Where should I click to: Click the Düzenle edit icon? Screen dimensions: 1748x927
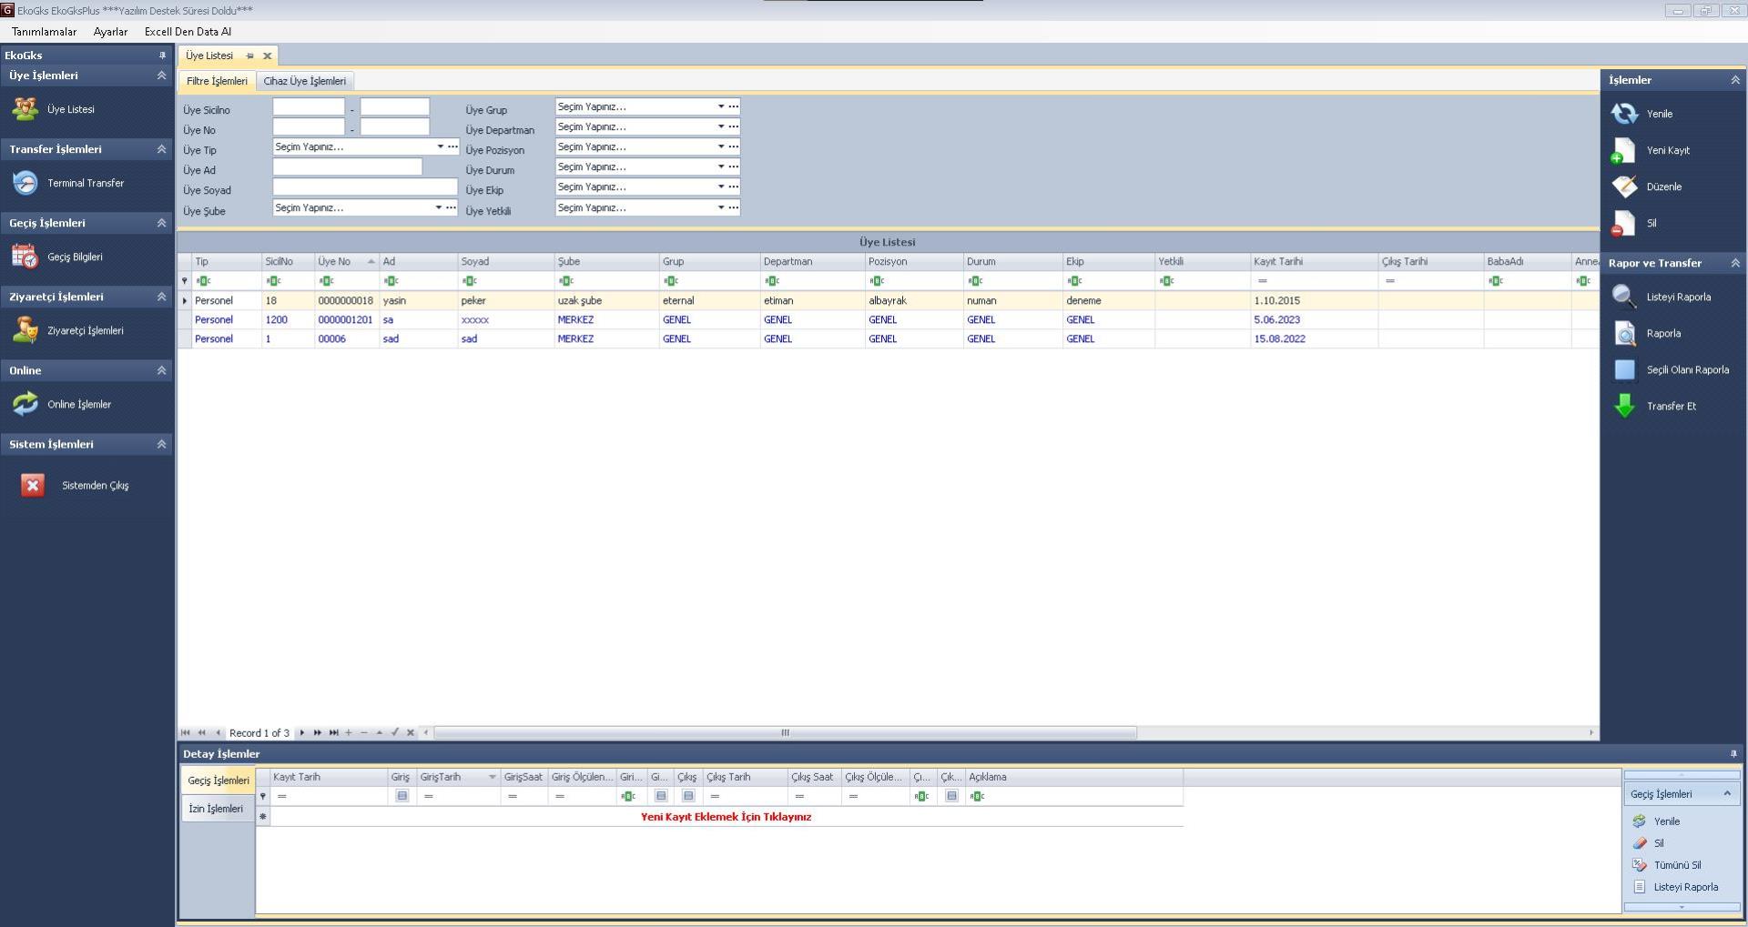1624,186
